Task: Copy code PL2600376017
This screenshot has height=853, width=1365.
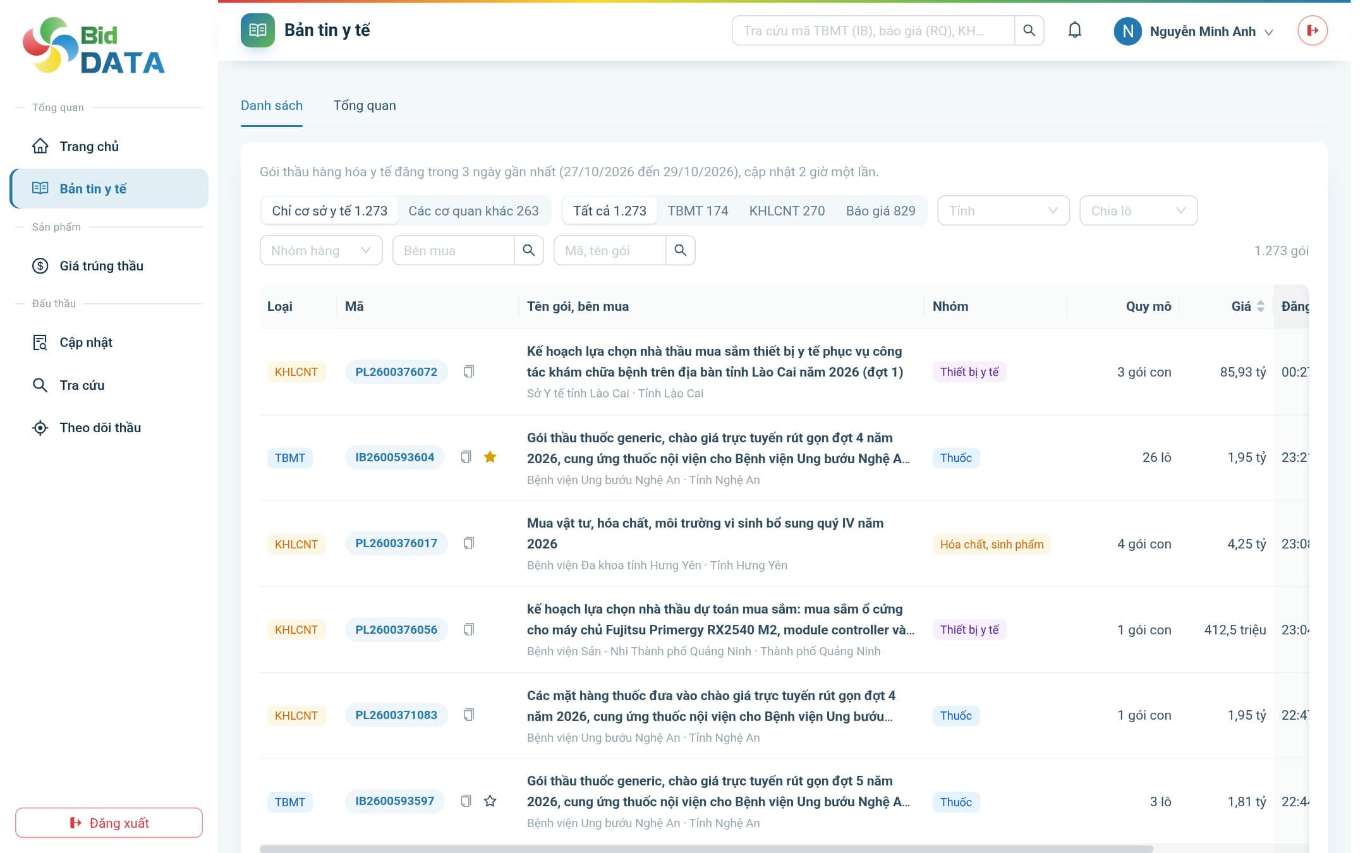Action: pyautogui.click(x=469, y=543)
